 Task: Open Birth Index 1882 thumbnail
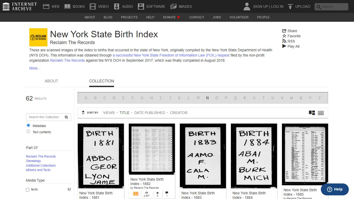coord(152,149)
